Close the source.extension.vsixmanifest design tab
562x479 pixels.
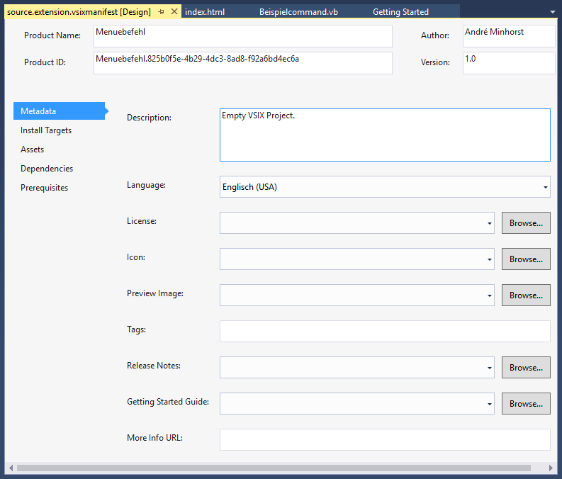point(174,12)
